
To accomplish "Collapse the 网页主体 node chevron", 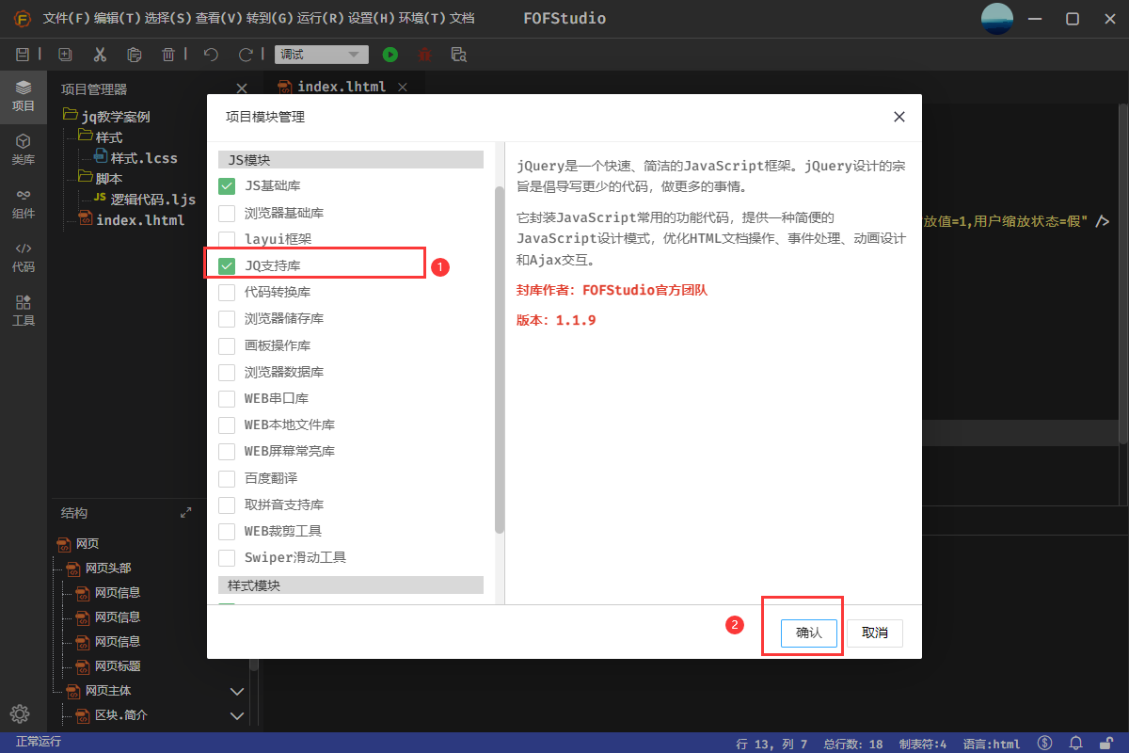I will tap(237, 691).
